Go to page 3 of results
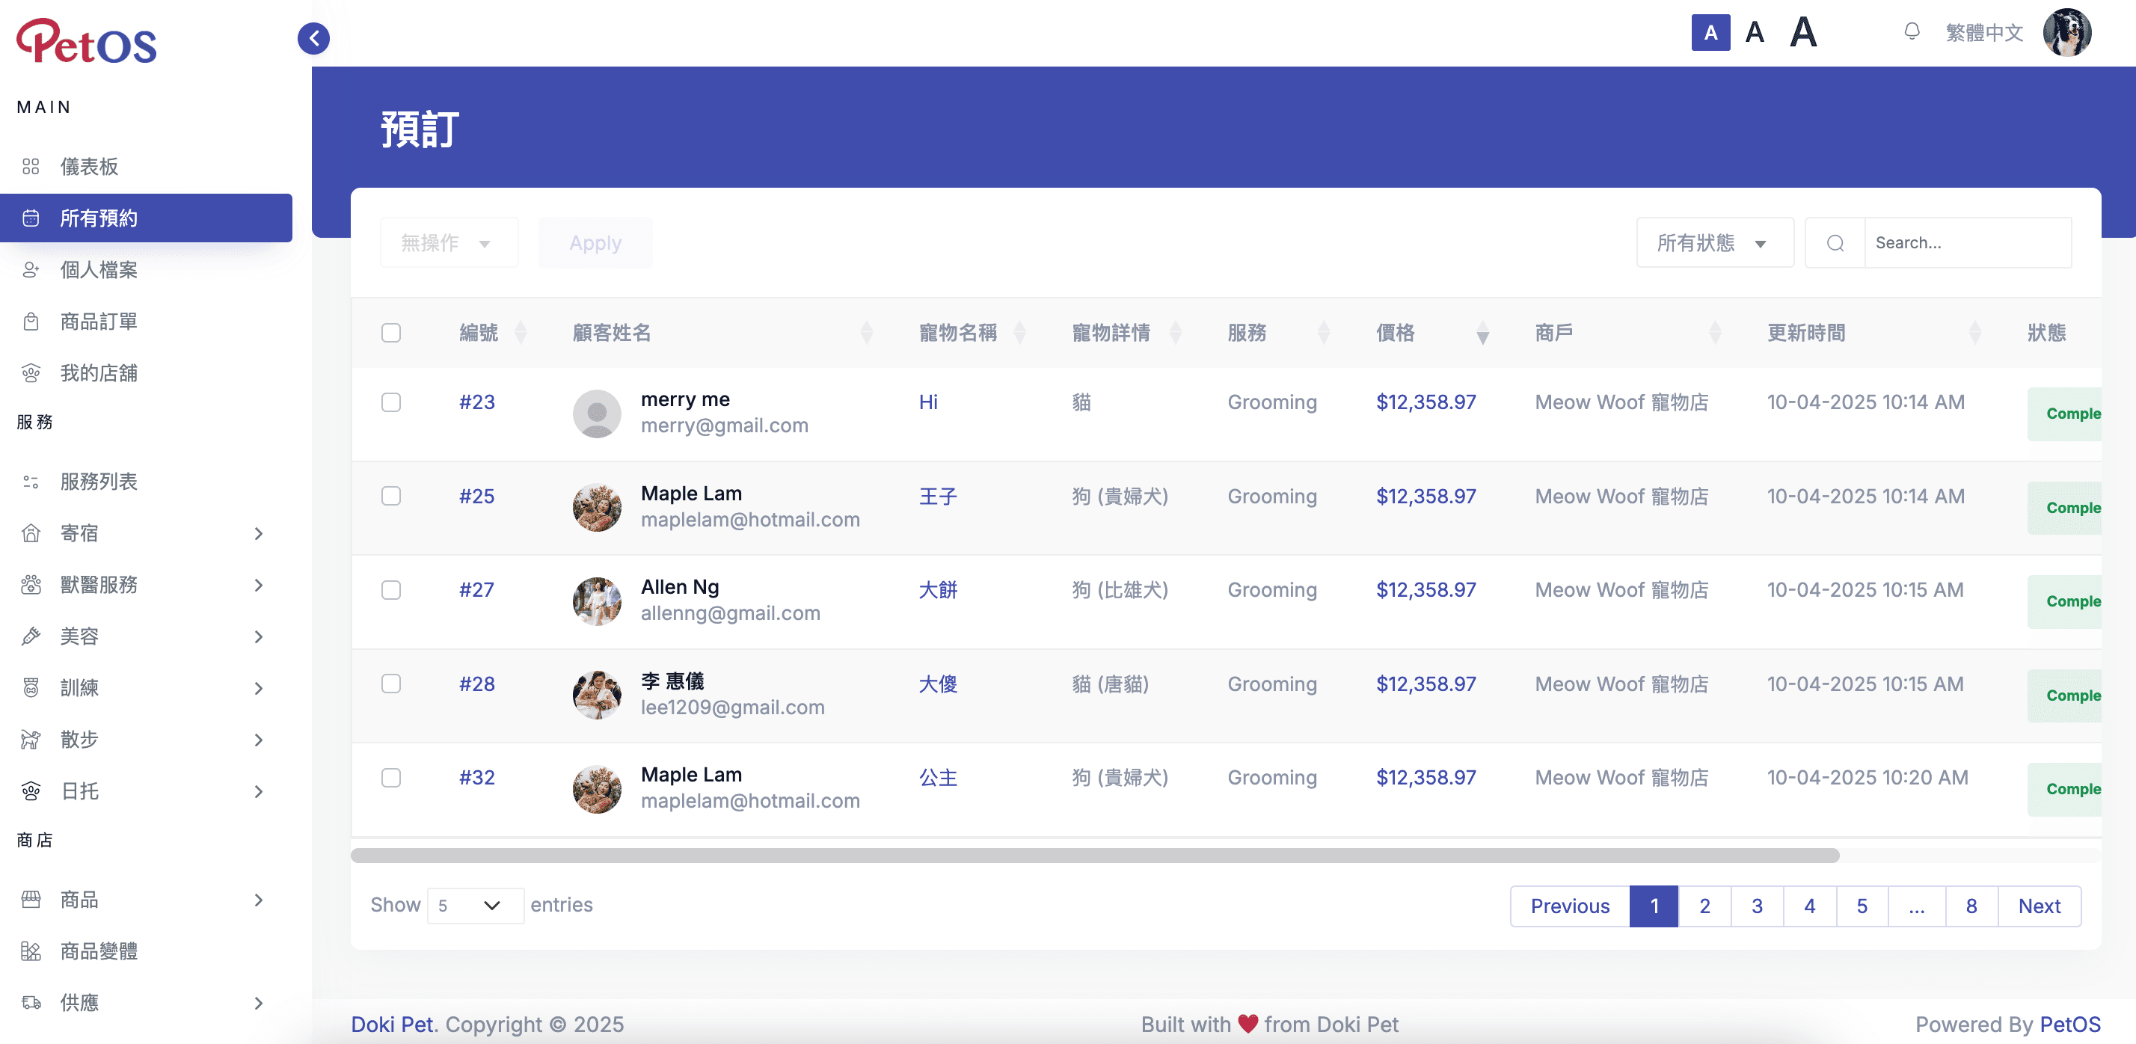2136x1044 pixels. pyautogui.click(x=1756, y=906)
